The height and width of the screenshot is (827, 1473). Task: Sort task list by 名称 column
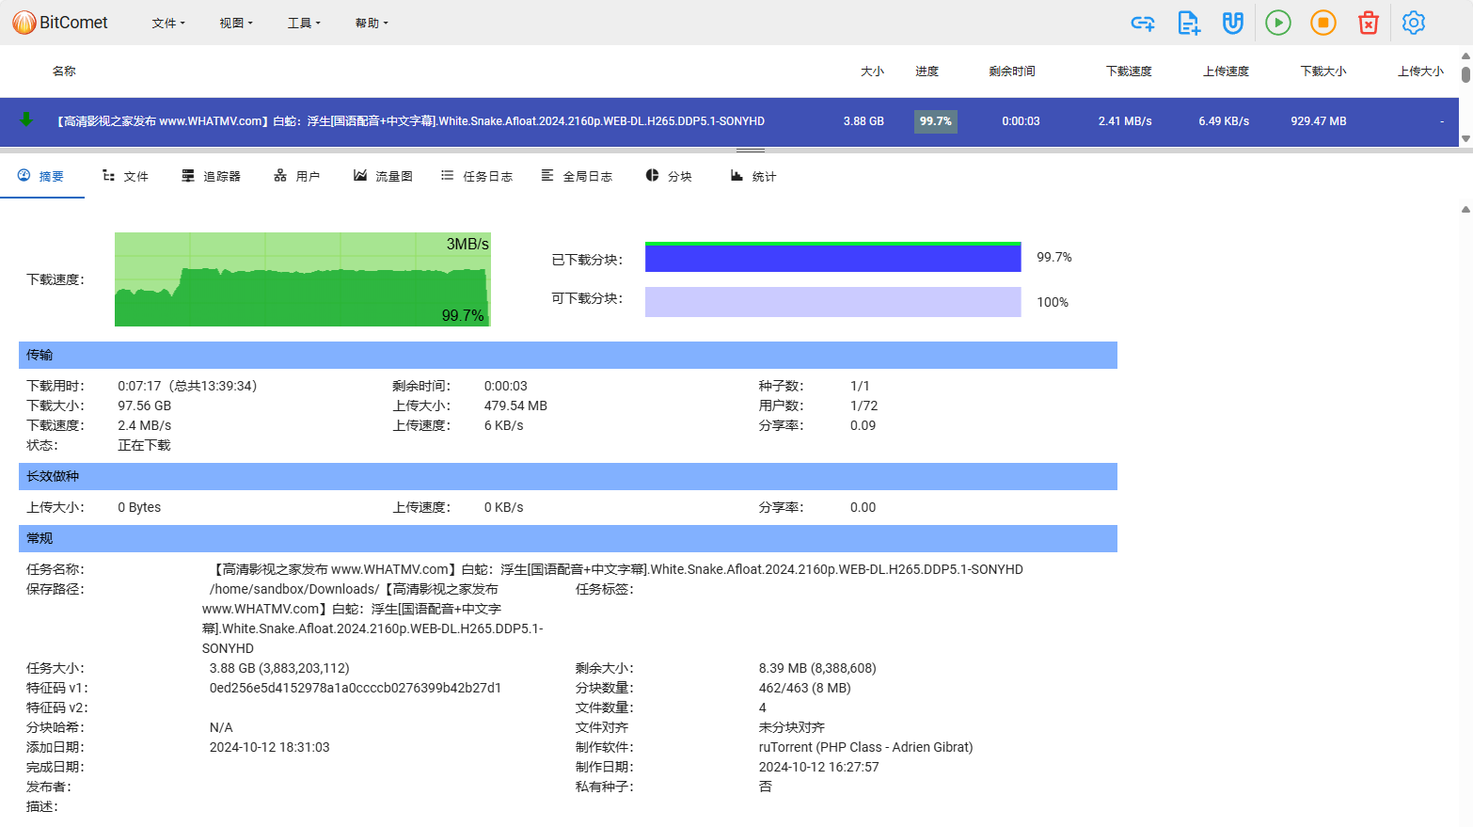point(64,72)
